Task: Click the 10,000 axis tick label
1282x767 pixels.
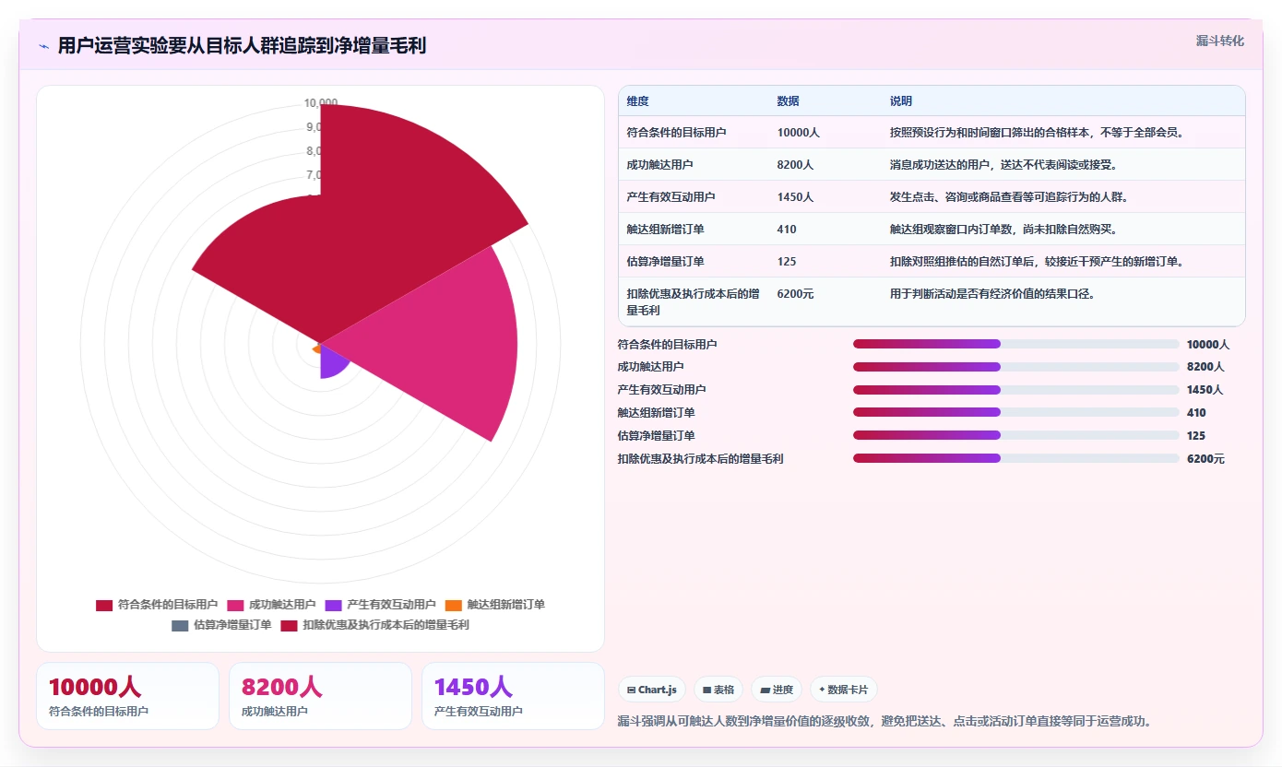Action: [321, 102]
